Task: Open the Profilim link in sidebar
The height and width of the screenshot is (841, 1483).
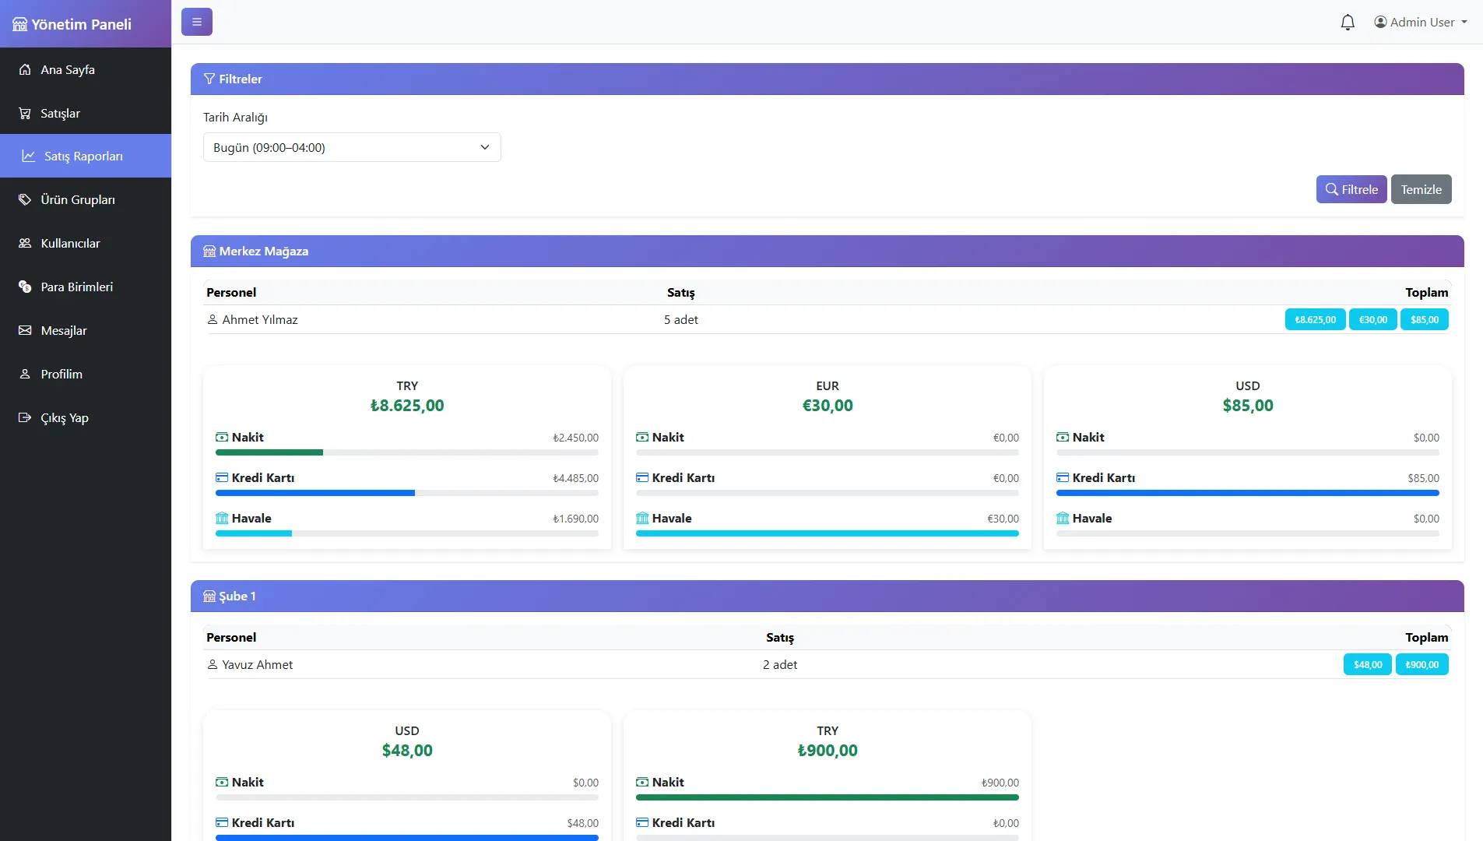Action: point(86,374)
